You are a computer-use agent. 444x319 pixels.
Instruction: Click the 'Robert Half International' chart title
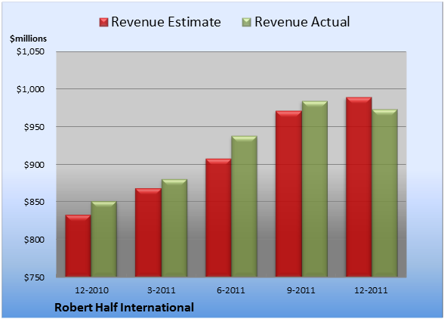coord(124,308)
